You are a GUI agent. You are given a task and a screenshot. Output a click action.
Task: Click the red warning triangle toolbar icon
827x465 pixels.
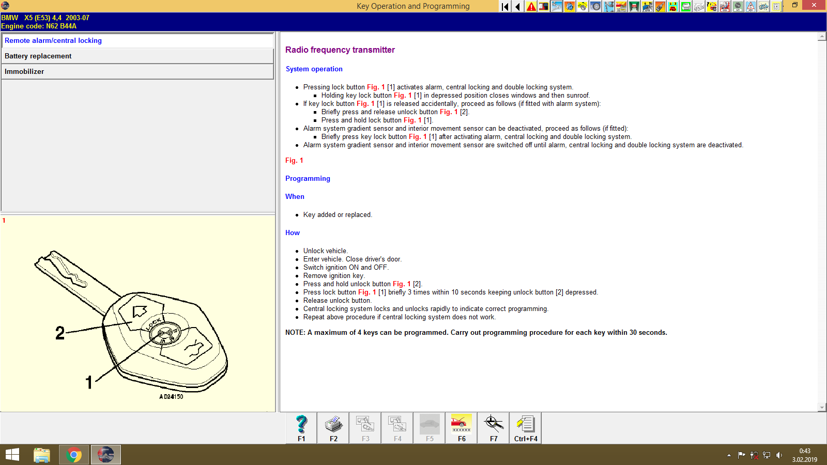click(x=531, y=7)
